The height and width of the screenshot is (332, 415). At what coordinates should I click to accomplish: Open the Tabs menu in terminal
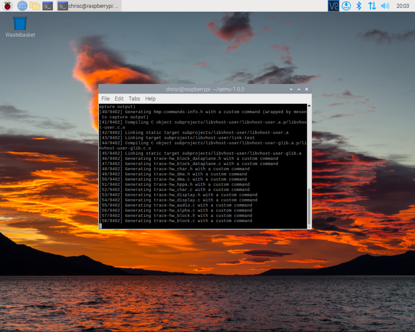click(x=134, y=99)
